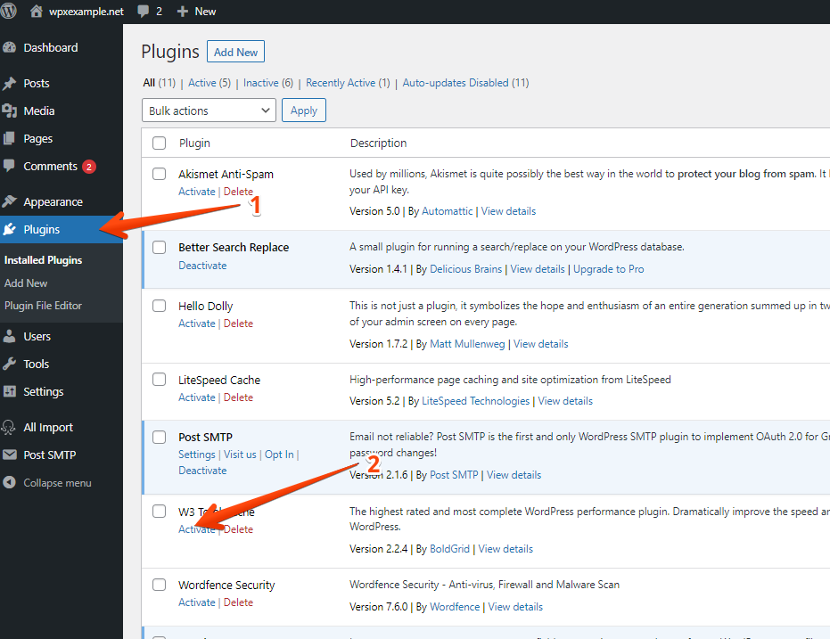The width and height of the screenshot is (830, 639).
Task: Open the Pages menu item
Action: coord(38,139)
